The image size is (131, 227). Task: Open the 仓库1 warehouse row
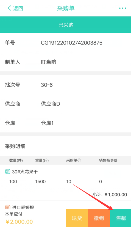[65, 123]
